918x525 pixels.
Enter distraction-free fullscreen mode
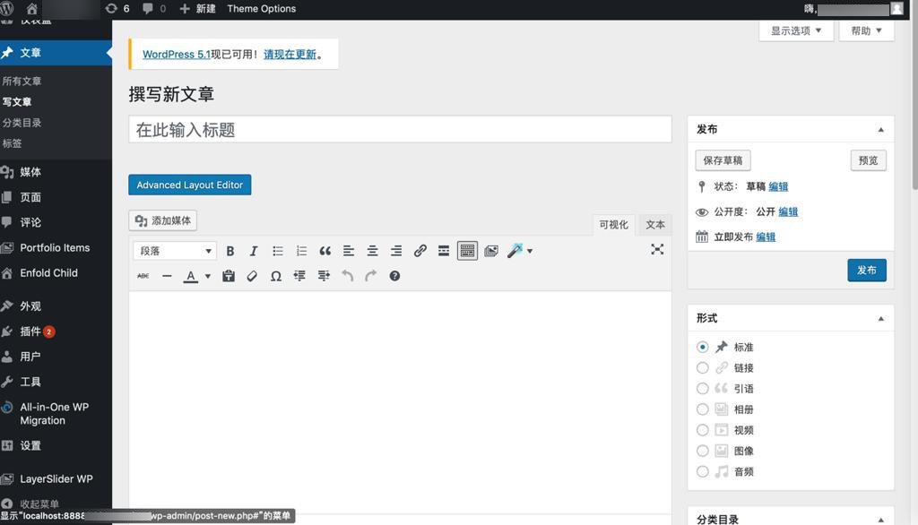(657, 250)
